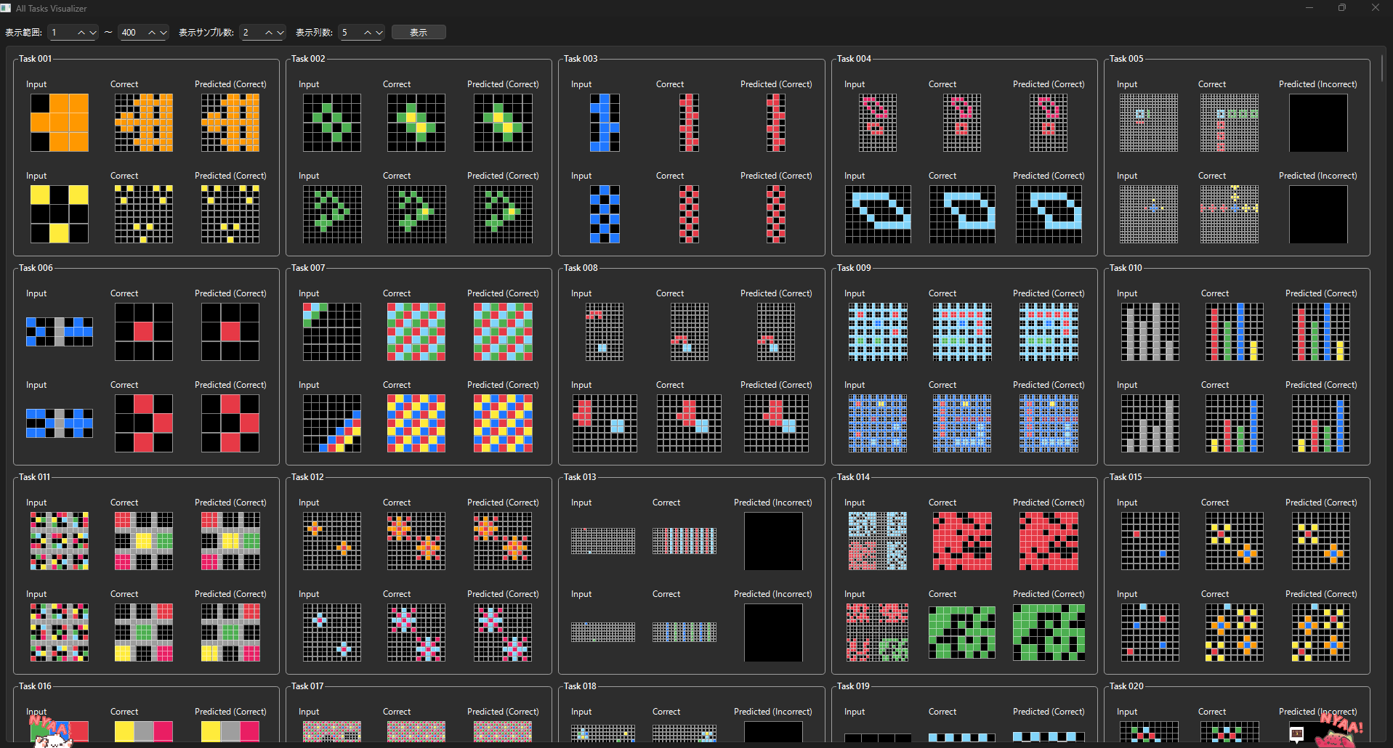Click Task 006 first correct red square grid

[x=144, y=332]
